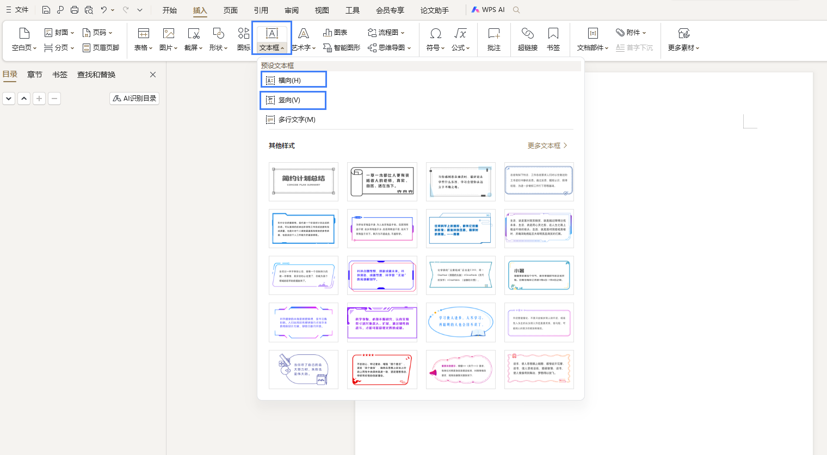Click the 批注 comment icon

pyautogui.click(x=493, y=34)
